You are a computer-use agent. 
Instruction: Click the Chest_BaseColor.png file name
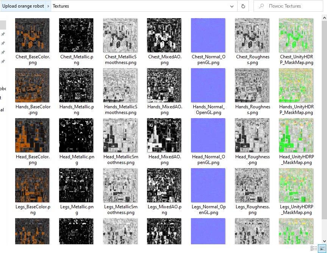pyautogui.click(x=33, y=59)
